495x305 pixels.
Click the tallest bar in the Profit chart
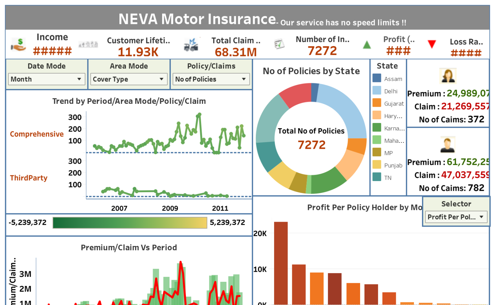coord(281,263)
